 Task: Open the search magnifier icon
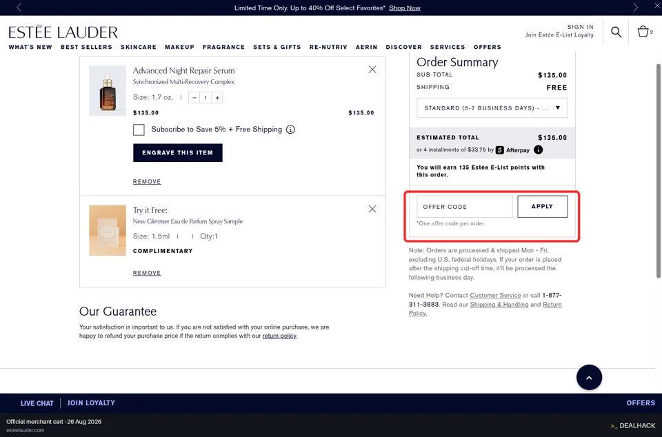tap(616, 32)
